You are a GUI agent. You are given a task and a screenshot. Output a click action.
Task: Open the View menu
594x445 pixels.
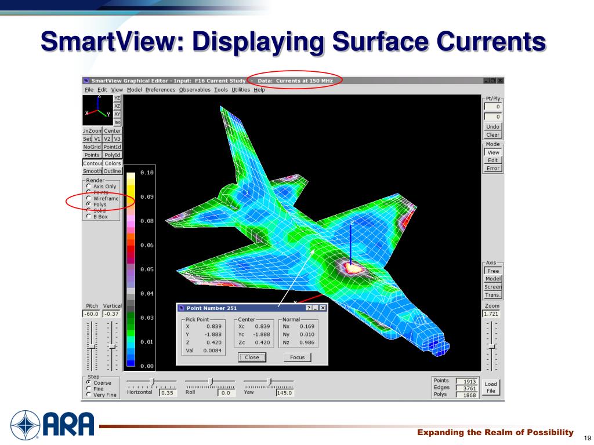tap(117, 90)
